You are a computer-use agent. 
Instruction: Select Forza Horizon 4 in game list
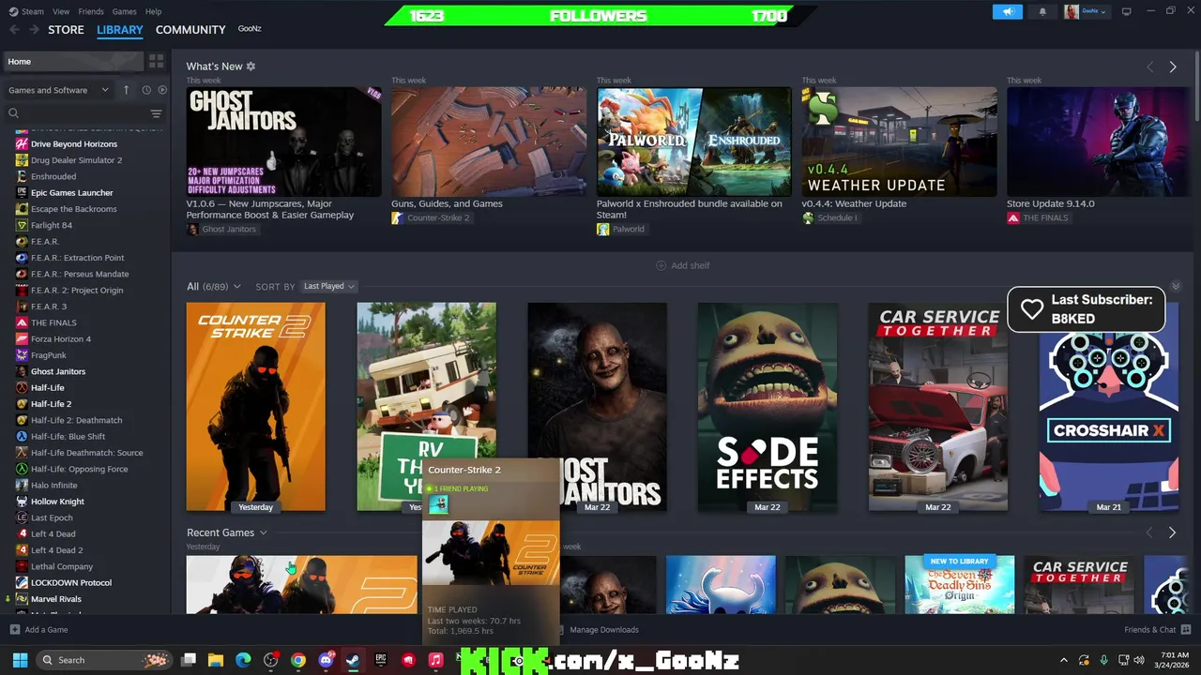coord(61,339)
